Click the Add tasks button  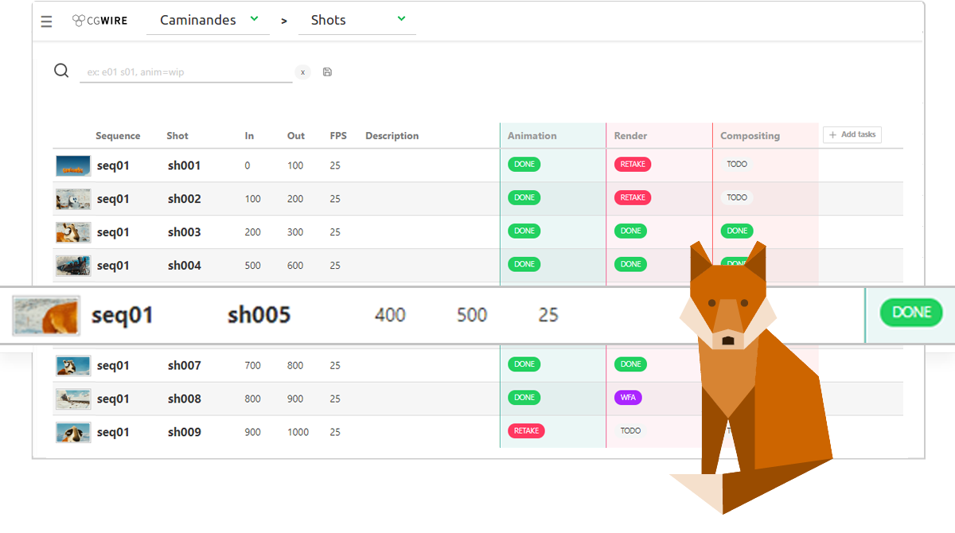tap(852, 135)
